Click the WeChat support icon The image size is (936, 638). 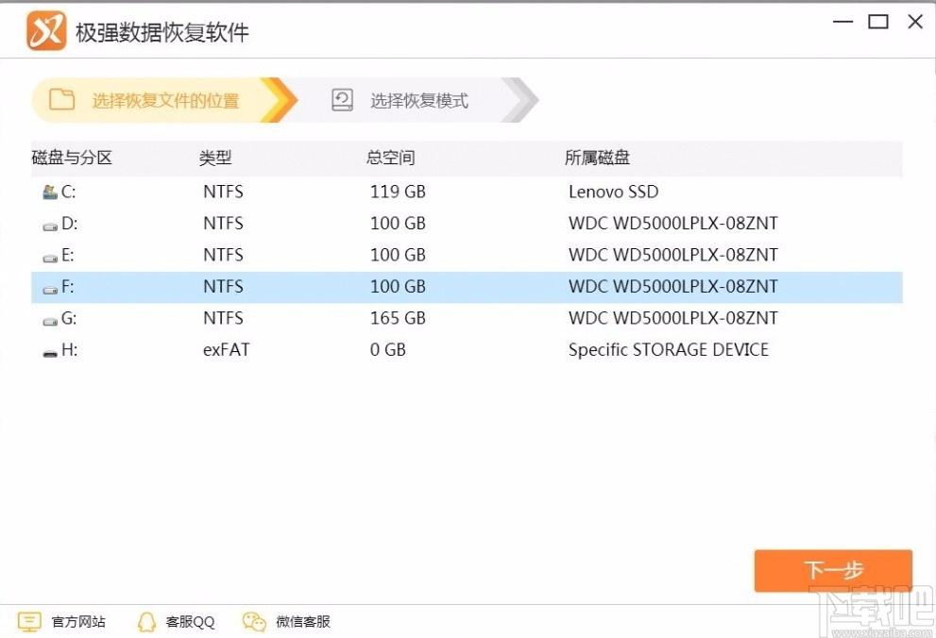coord(254,621)
